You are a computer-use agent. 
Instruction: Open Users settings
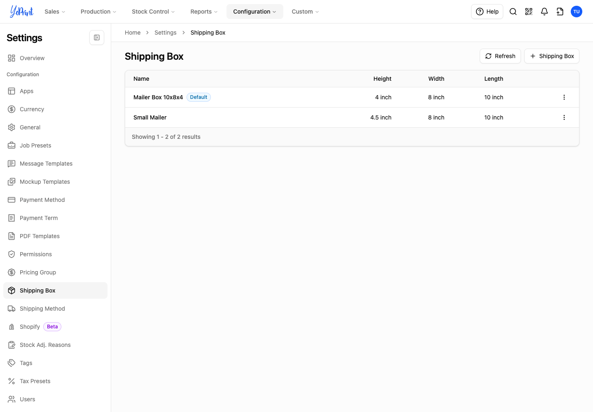pyautogui.click(x=55, y=399)
